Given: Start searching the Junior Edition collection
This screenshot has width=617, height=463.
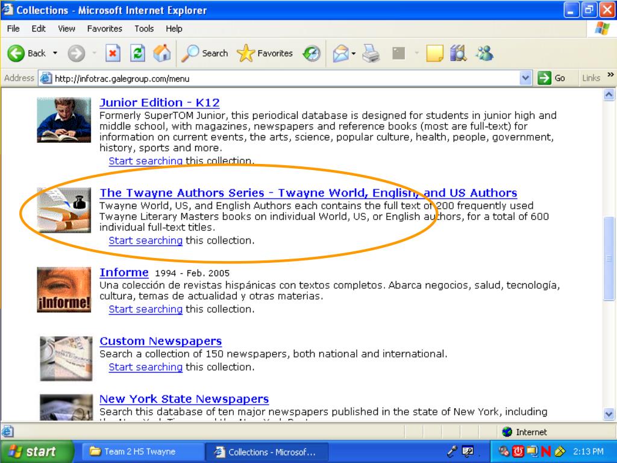Looking at the screenshot, I should tap(146, 161).
